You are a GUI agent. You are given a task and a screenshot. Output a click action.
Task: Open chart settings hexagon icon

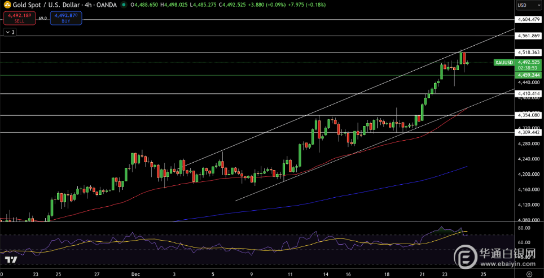coord(529,274)
